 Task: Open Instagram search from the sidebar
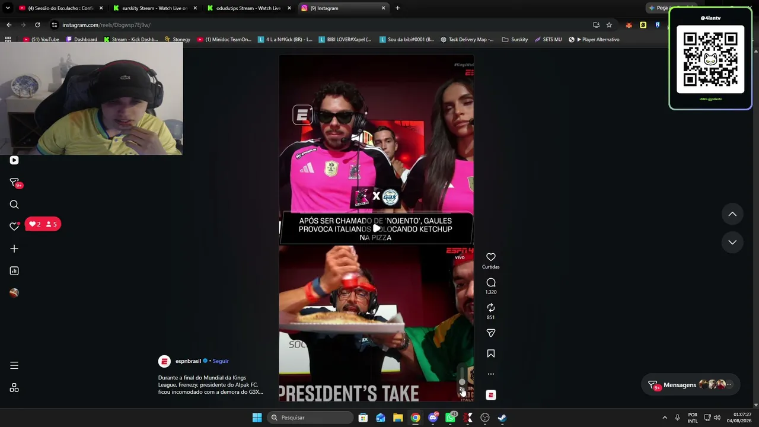point(14,205)
